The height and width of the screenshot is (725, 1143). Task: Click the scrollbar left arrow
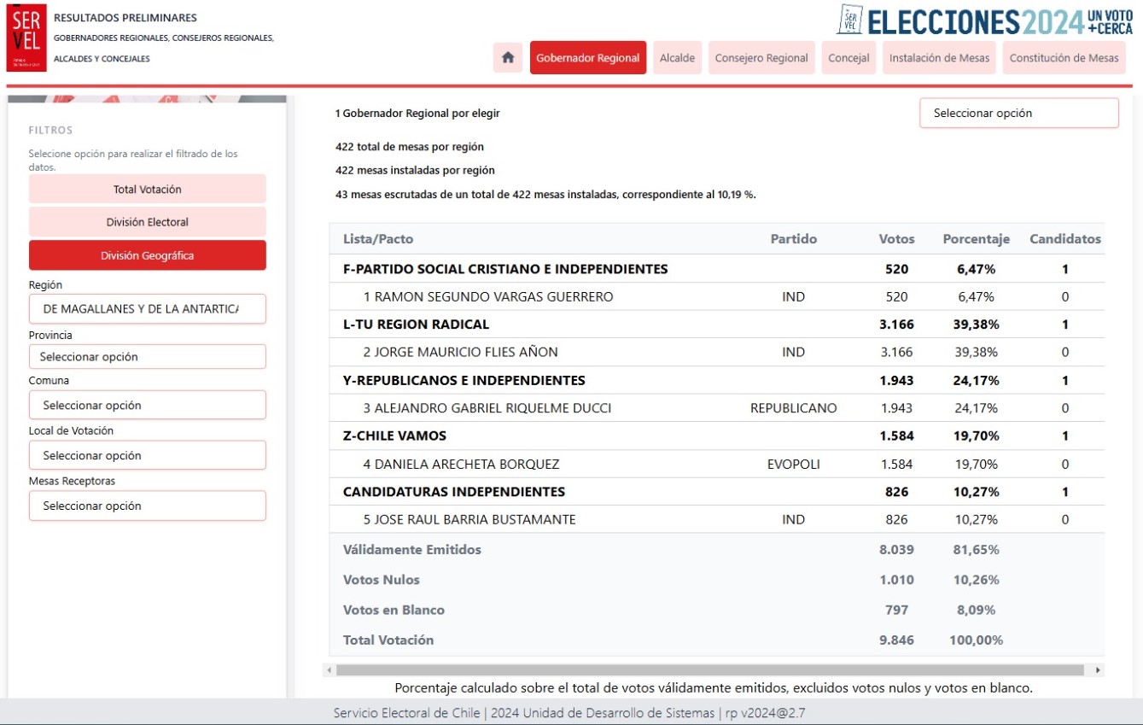(329, 670)
